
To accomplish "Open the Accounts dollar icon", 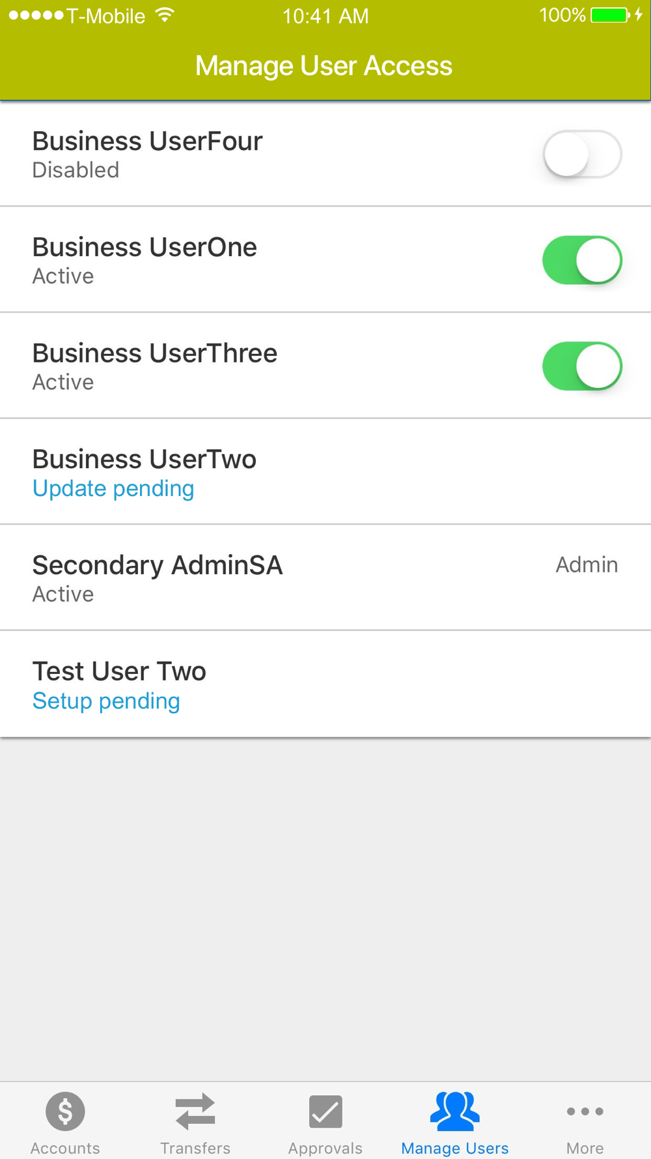I will pos(65,1111).
